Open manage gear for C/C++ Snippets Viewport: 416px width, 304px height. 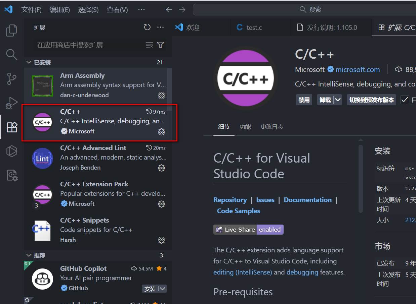[162, 240]
